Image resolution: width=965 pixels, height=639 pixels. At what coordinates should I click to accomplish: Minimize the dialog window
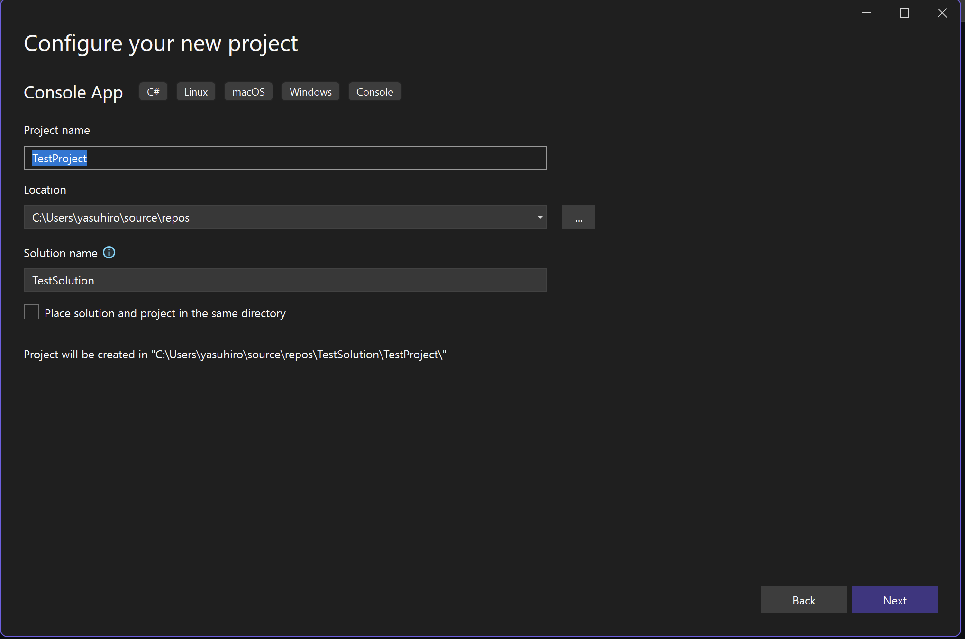pos(866,13)
